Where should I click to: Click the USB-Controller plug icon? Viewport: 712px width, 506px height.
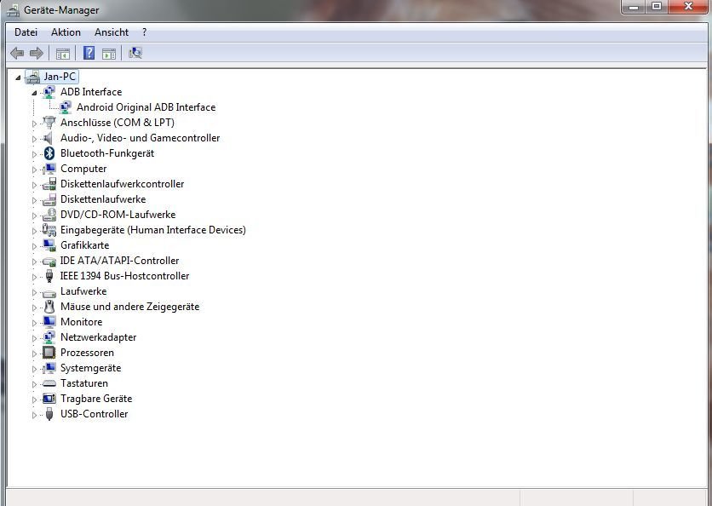tap(49, 414)
